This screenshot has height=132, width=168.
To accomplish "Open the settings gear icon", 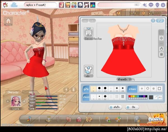I will pos(163,5).
